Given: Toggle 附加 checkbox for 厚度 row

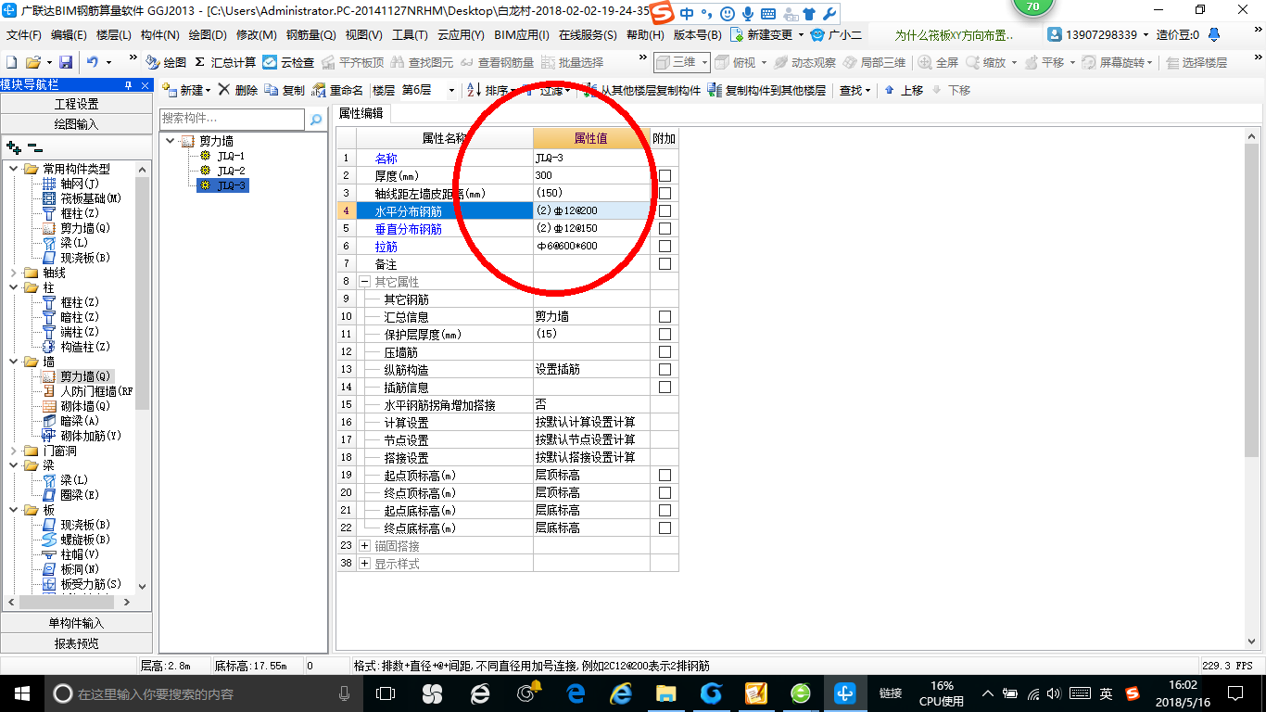Looking at the screenshot, I should tap(665, 175).
